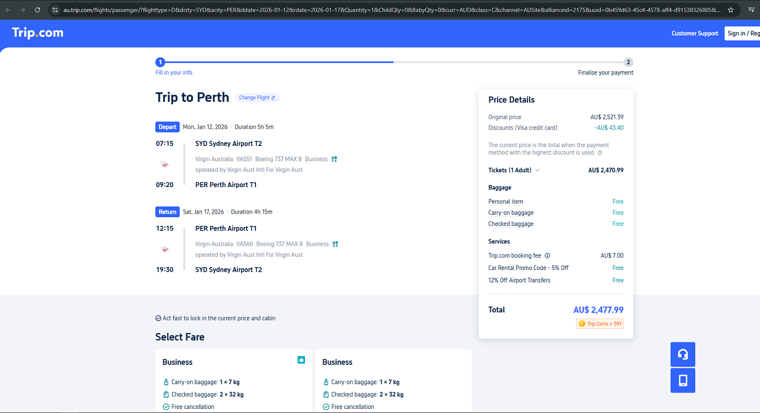760x413 pixels.
Task: Click the booking progress bar between the steps
Action: (394, 62)
